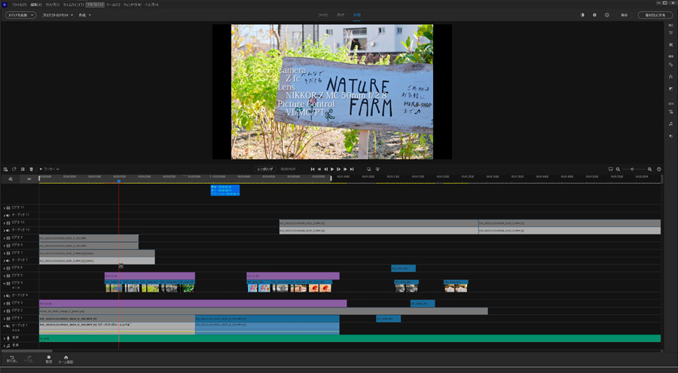Open the Graphics panel icon in sidebar
This screenshot has height=373, width=678.
(x=670, y=136)
